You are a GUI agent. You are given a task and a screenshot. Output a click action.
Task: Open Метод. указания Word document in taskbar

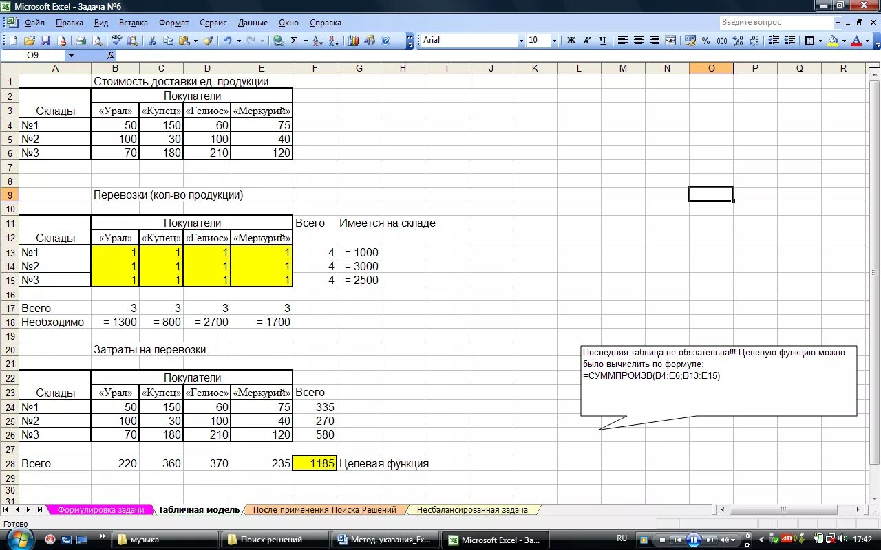(384, 540)
